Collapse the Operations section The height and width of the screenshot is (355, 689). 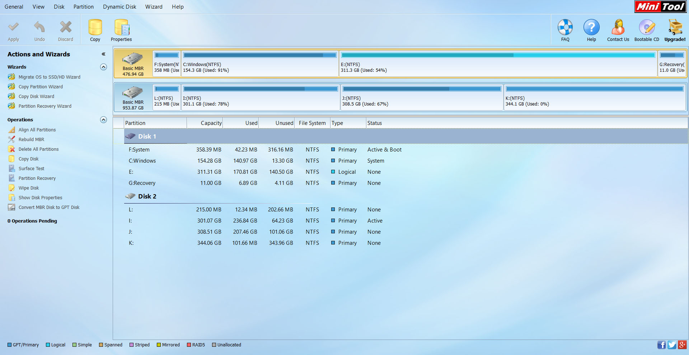(103, 120)
